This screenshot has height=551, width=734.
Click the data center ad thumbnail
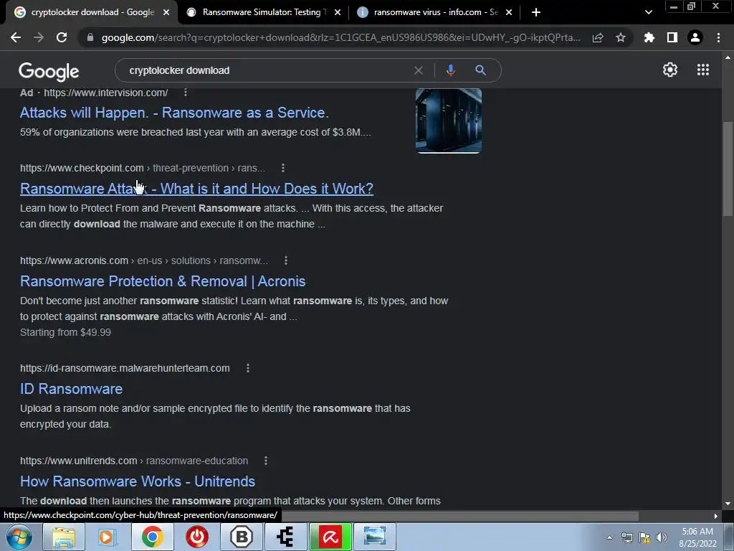(x=449, y=121)
